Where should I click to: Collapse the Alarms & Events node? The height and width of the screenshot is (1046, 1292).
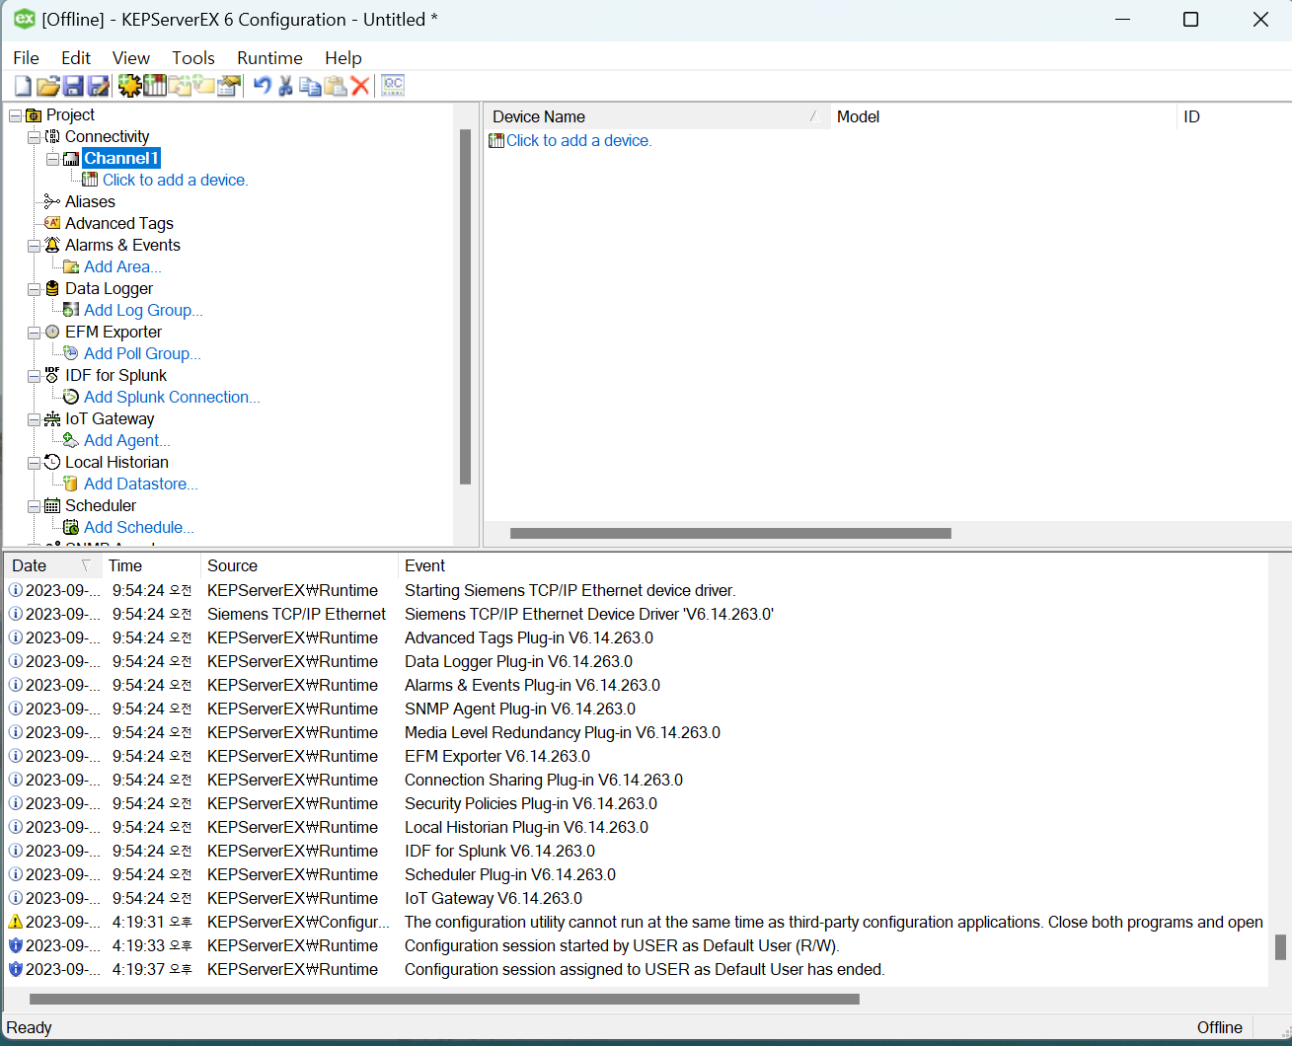pos(35,246)
